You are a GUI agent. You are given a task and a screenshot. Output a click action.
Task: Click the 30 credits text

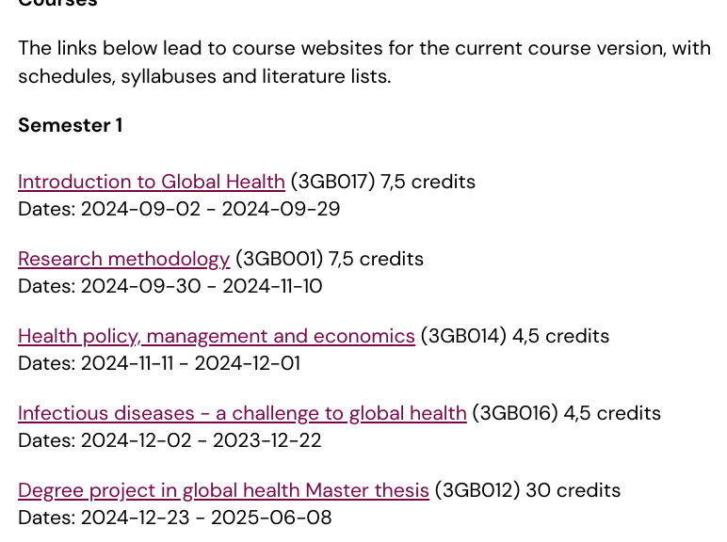pos(573,490)
